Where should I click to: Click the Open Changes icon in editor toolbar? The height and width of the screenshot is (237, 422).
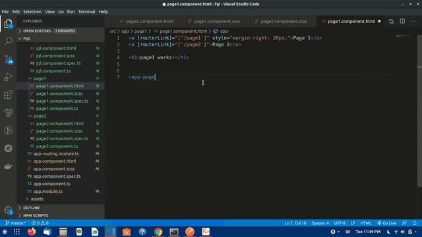point(391,21)
